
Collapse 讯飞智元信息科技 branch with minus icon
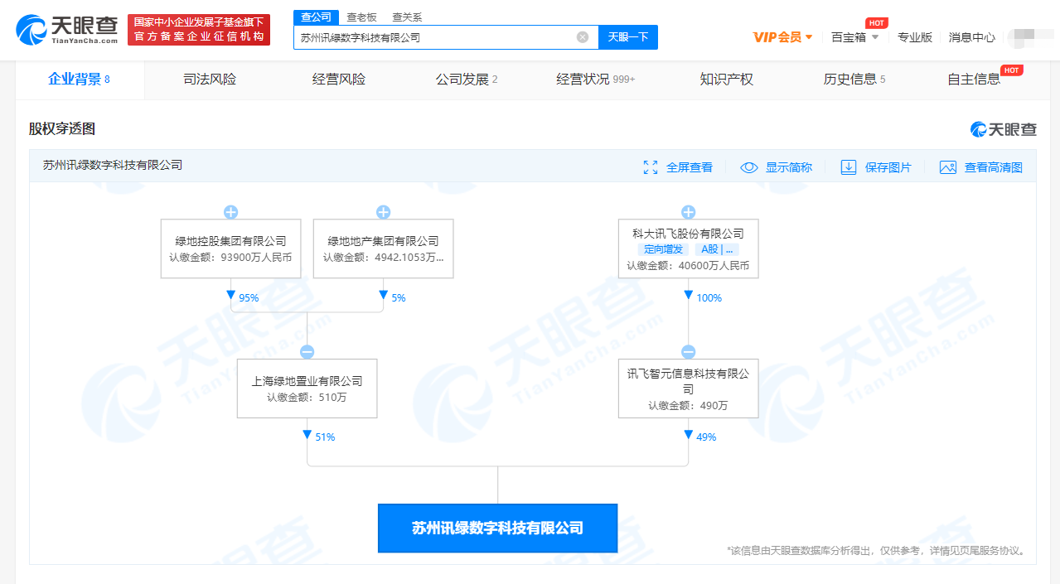(x=688, y=352)
